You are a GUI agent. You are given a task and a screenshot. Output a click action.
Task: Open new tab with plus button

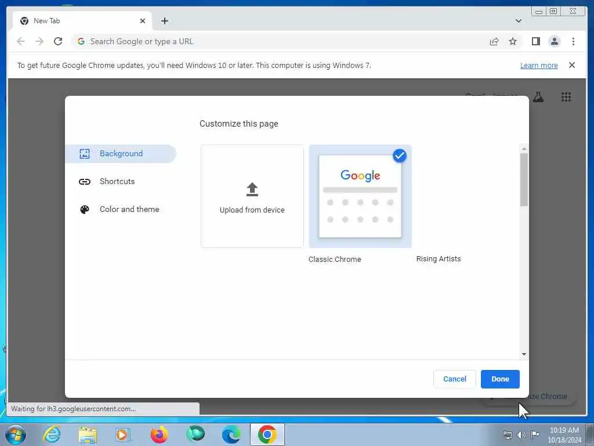click(164, 21)
